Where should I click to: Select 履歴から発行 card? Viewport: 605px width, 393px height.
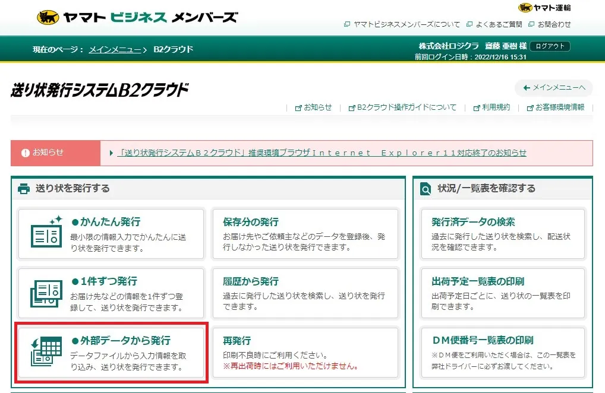[x=305, y=293]
